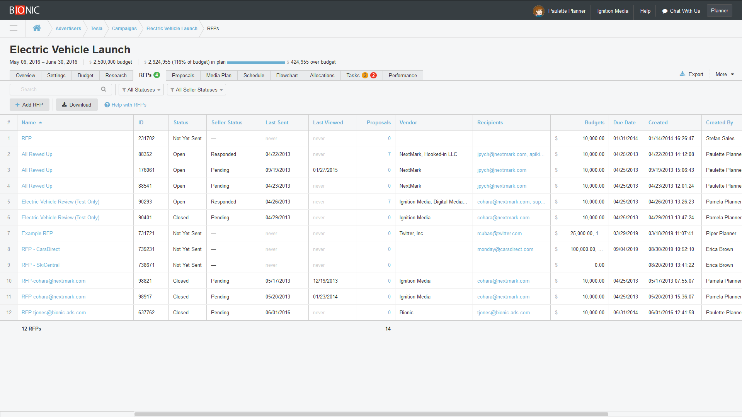Open the All Statuses filter dropdown
The height and width of the screenshot is (417, 742).
click(x=141, y=90)
